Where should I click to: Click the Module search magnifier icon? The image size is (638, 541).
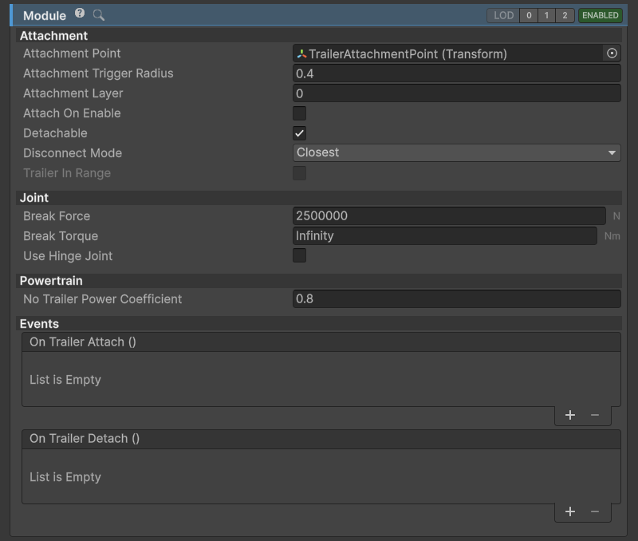click(x=98, y=15)
